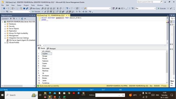The height and width of the screenshot is (99, 176).
Task: Expand the XEvent Profiler node
Action: pyautogui.click(x=5, y=43)
